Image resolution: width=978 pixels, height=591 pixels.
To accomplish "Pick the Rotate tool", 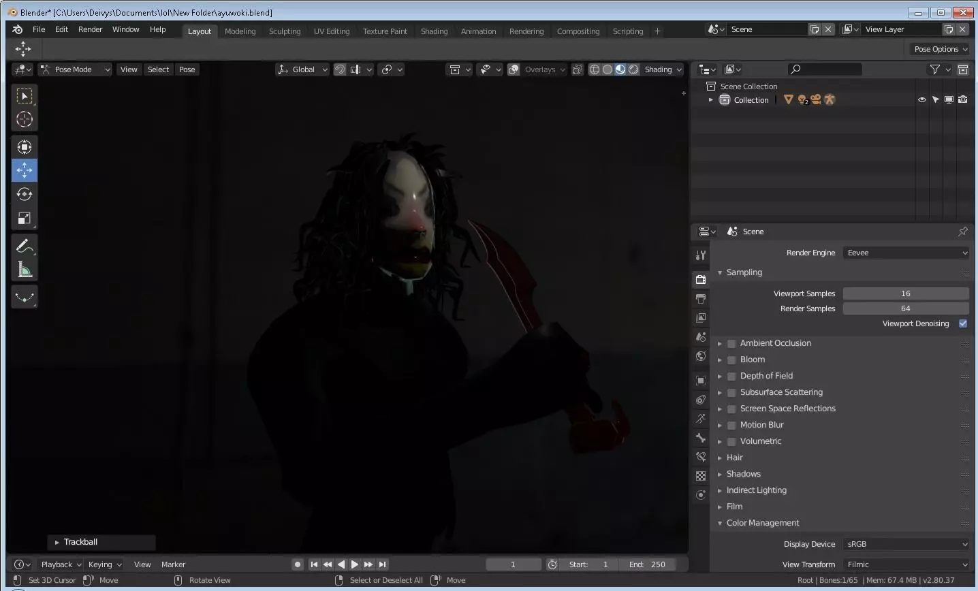I will pos(25,194).
